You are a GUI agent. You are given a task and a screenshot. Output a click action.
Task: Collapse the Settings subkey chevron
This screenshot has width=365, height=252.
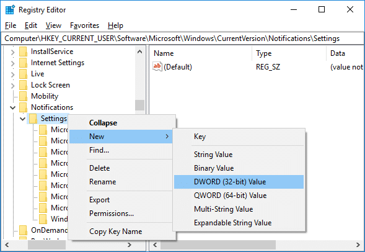22,119
